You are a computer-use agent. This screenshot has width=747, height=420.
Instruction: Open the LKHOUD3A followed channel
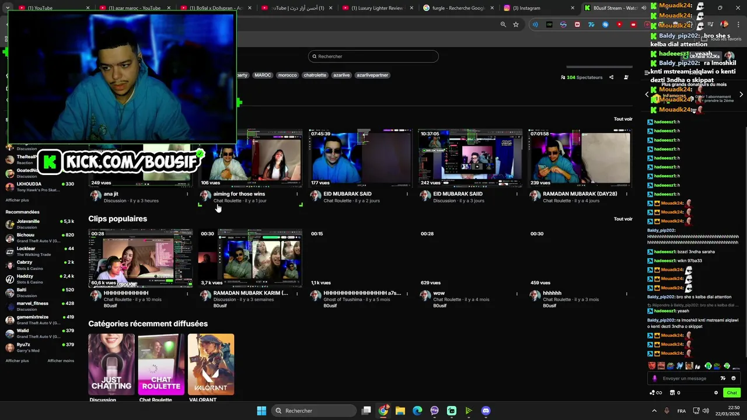point(40,187)
